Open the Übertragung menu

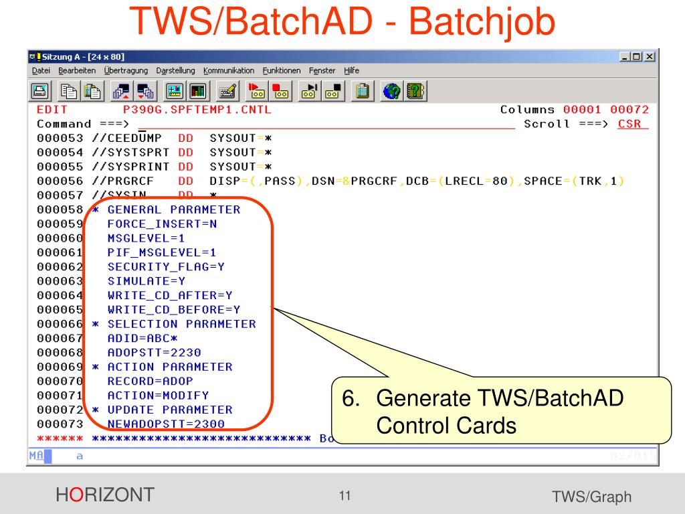126,70
